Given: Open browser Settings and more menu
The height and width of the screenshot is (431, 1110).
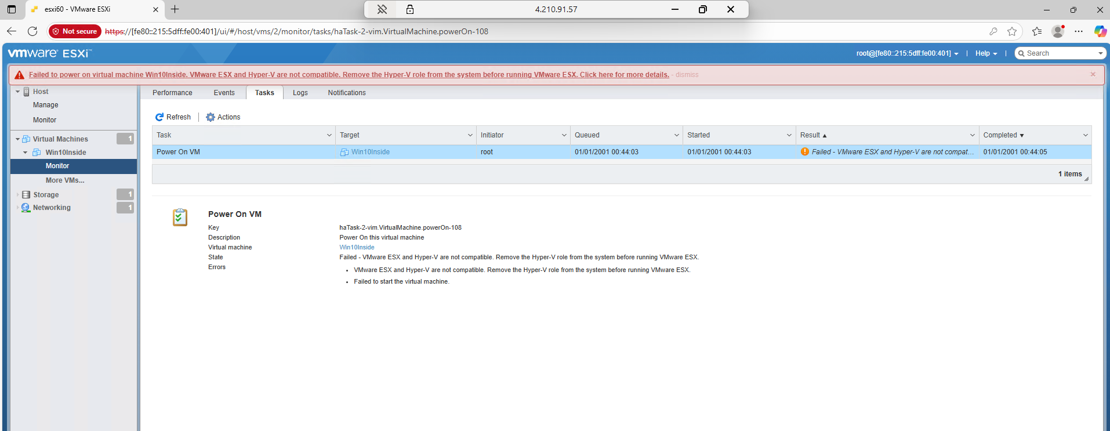Looking at the screenshot, I should [x=1079, y=31].
